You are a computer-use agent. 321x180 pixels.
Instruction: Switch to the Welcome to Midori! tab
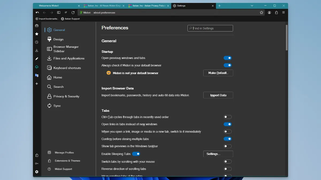pos(56,6)
